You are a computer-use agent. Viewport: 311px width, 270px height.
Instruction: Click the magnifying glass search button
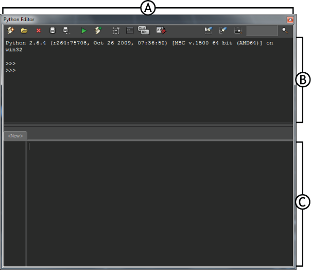pos(285,30)
